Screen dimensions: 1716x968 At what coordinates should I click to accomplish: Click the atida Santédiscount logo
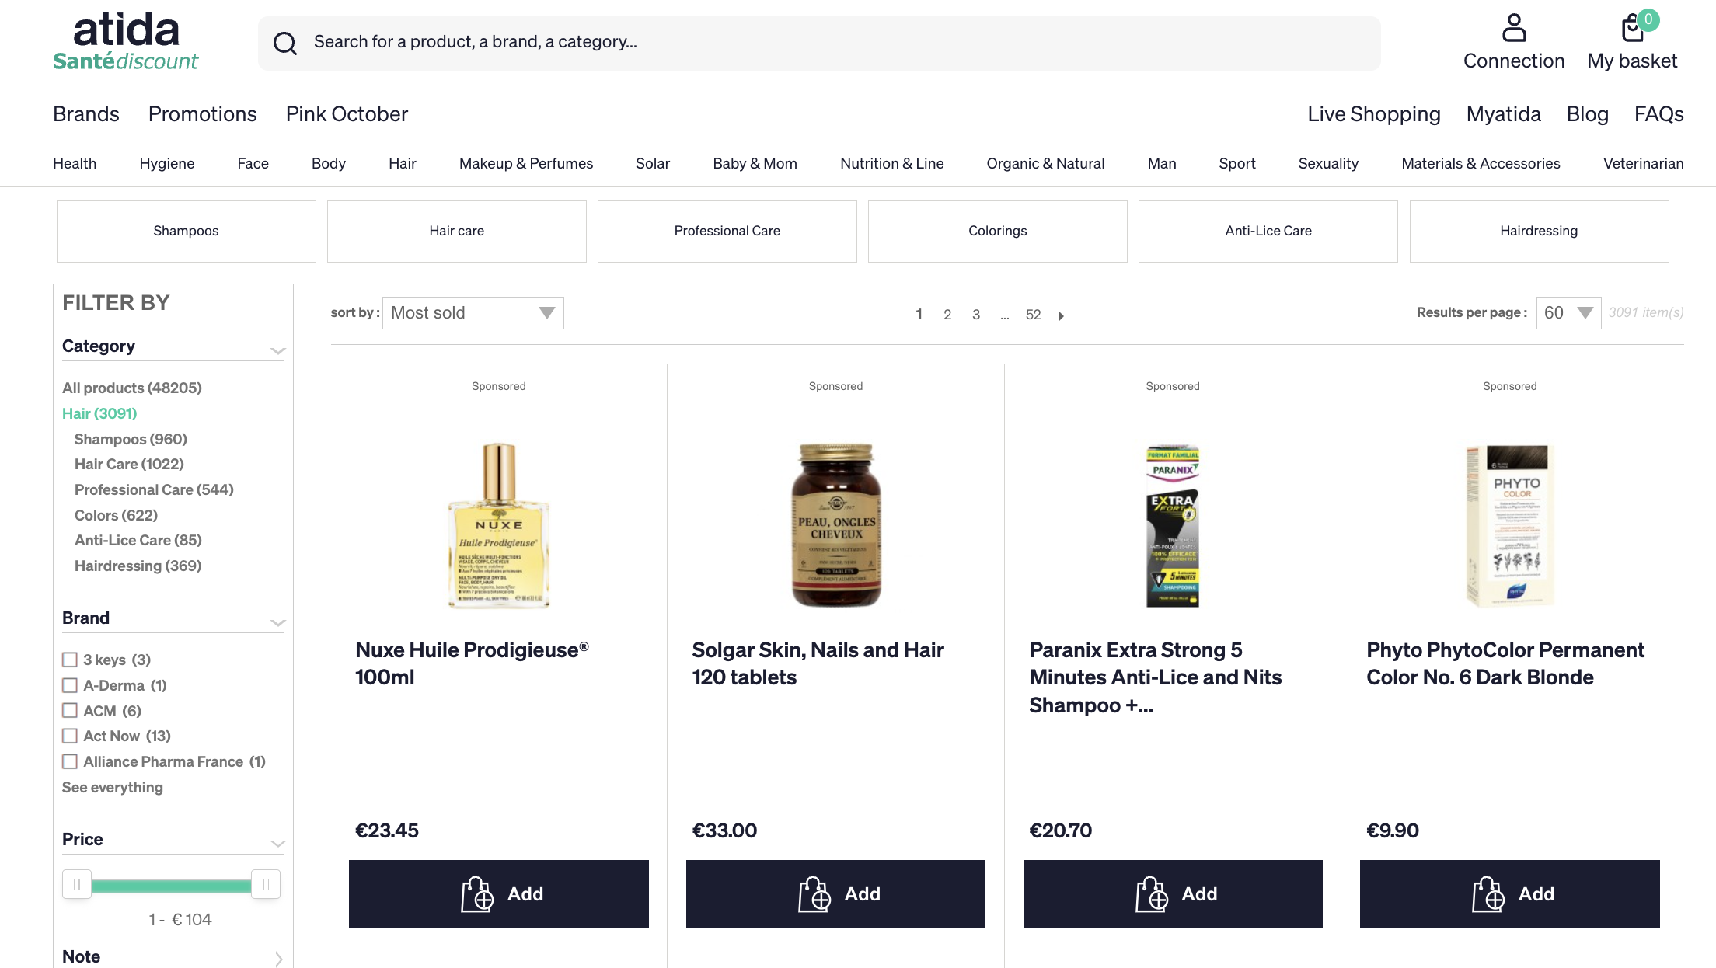coord(125,43)
